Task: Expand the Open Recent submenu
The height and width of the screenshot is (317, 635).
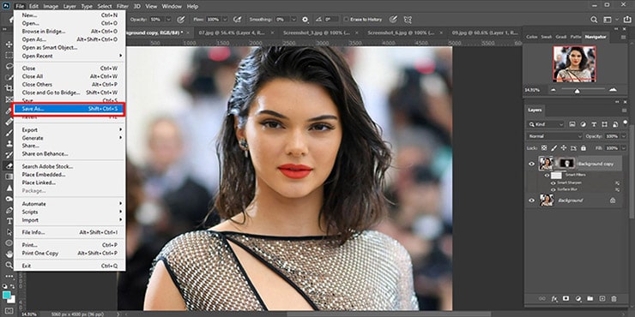Action: tap(69, 56)
